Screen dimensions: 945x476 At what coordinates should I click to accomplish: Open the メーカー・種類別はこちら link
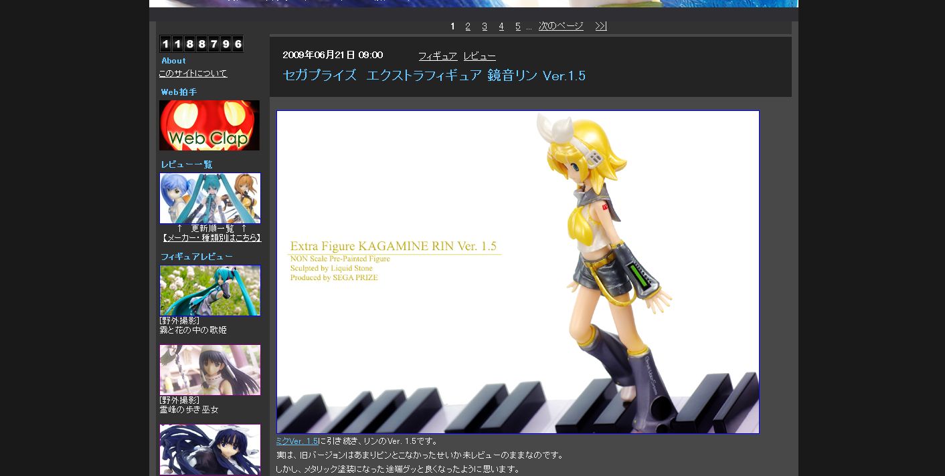click(211, 238)
